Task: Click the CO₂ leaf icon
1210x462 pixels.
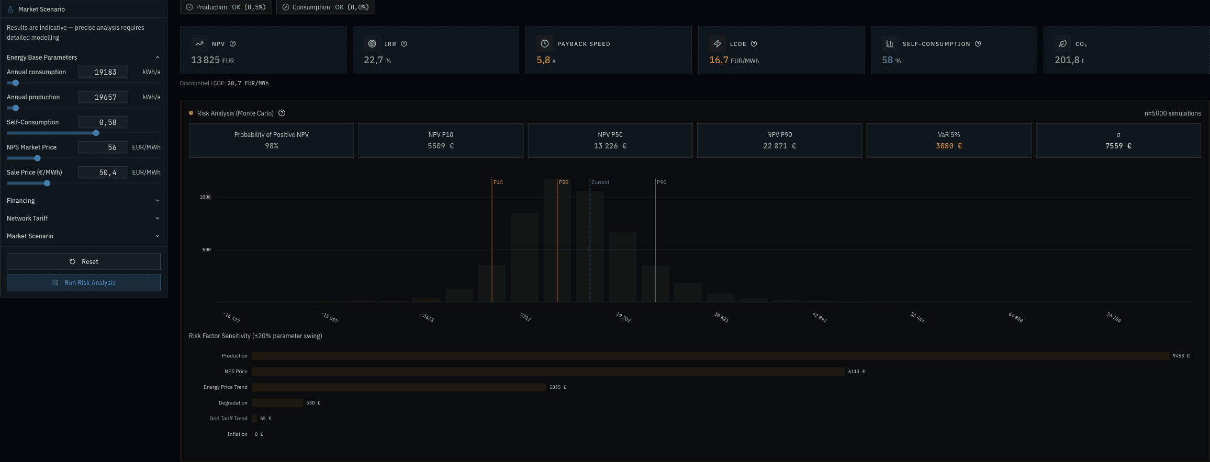Action: click(x=1063, y=44)
